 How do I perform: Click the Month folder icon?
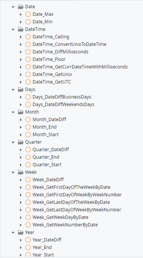point(21,112)
